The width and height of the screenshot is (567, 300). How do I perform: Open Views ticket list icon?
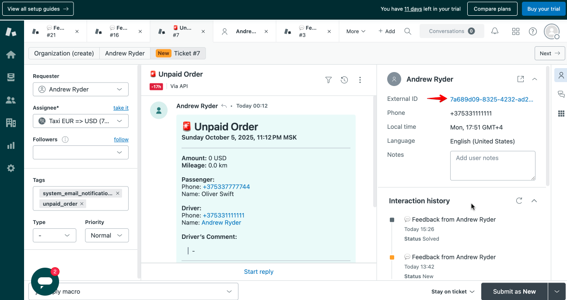(11, 77)
